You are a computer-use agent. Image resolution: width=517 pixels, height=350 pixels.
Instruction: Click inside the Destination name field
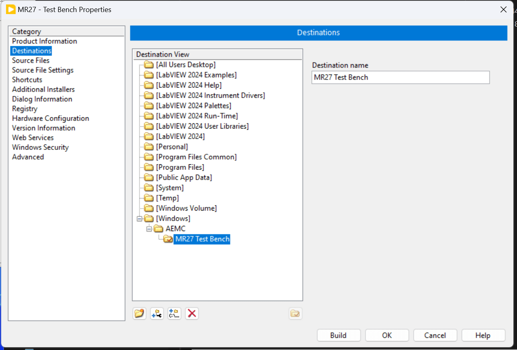pos(400,77)
